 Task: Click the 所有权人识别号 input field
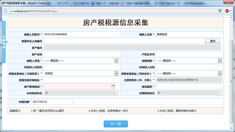[81, 67]
